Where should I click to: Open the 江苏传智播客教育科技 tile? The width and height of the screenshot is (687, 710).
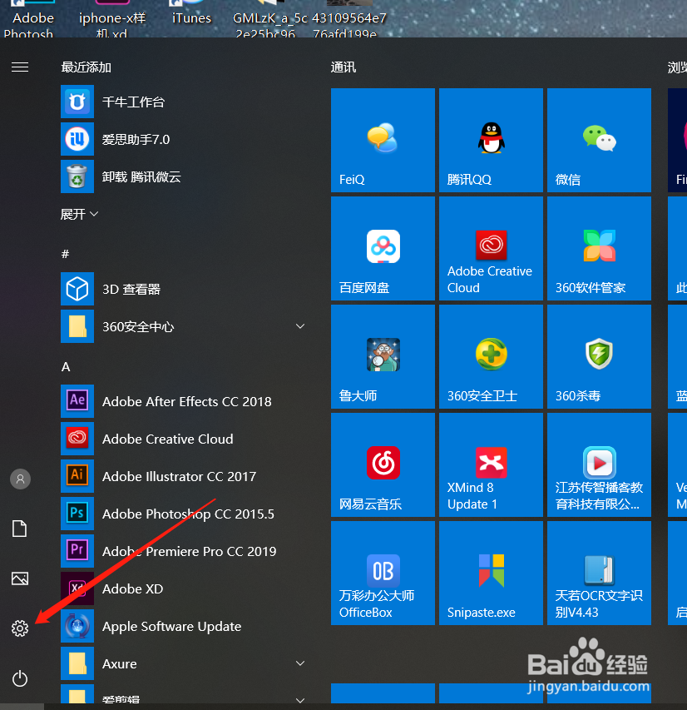(599, 464)
